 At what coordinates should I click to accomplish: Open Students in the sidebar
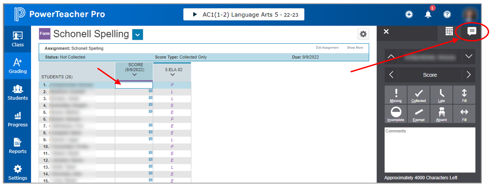18,93
